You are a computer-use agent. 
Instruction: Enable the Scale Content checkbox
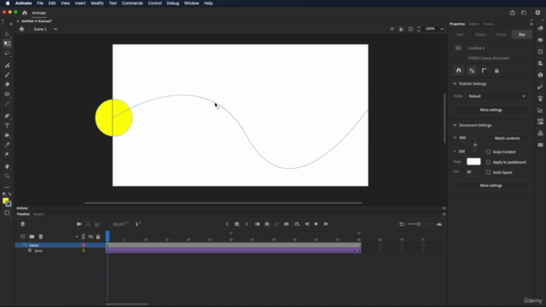[488, 152]
